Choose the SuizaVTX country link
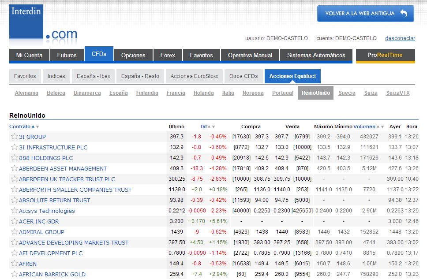427x279 pixels. (398, 93)
